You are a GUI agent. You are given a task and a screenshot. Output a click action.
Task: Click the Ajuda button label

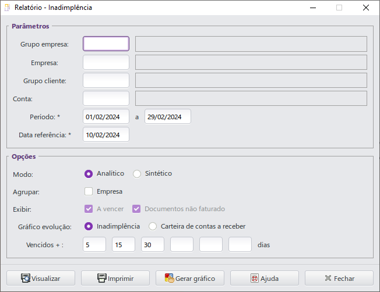click(269, 279)
